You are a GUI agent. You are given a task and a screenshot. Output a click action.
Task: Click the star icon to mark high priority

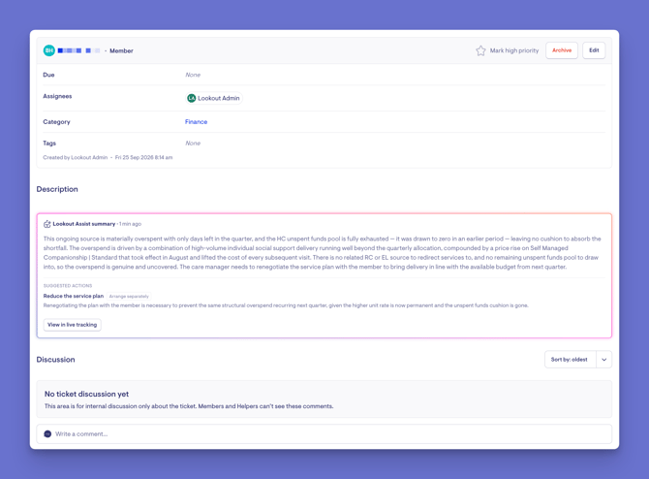pos(480,50)
